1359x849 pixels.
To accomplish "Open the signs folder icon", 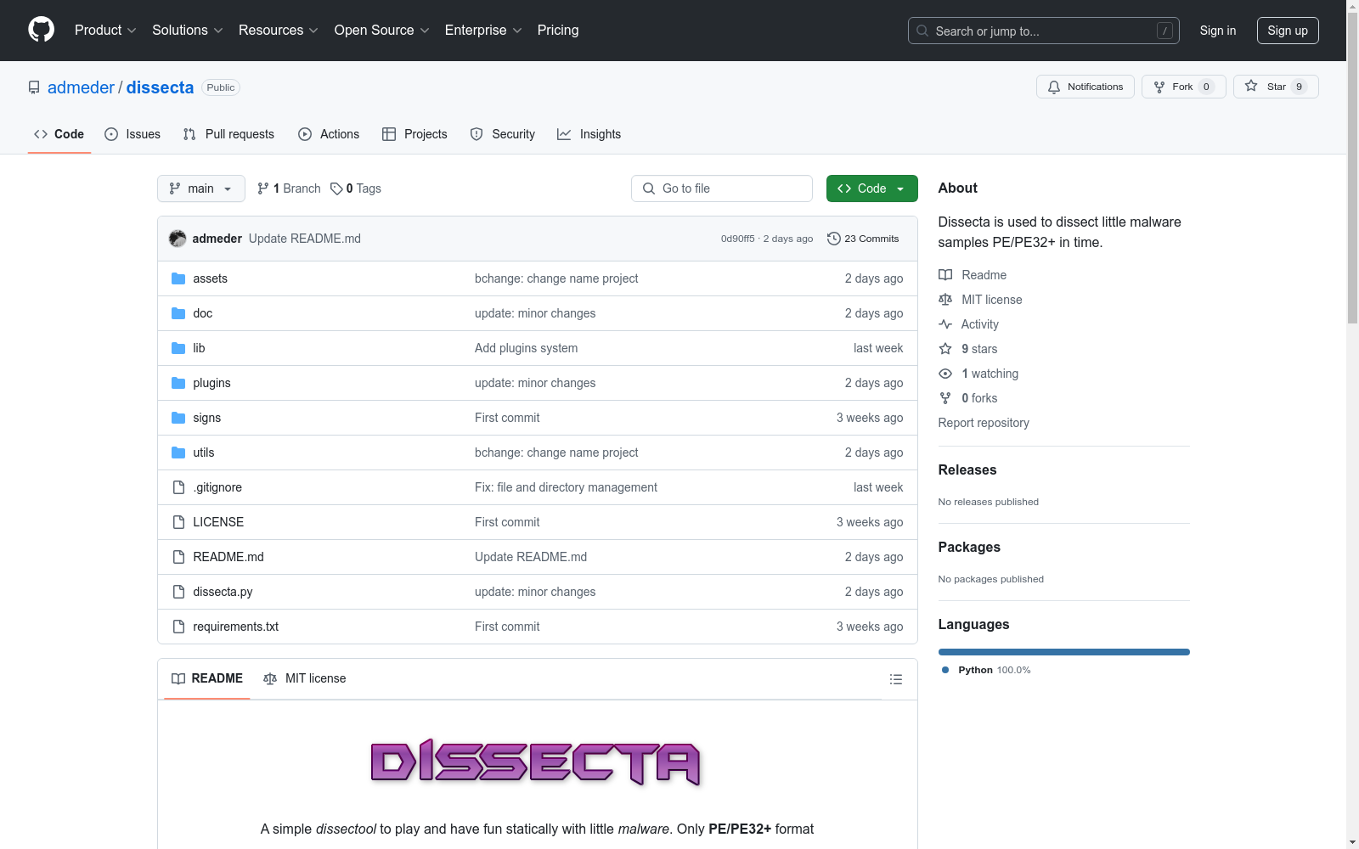I will pos(178,418).
